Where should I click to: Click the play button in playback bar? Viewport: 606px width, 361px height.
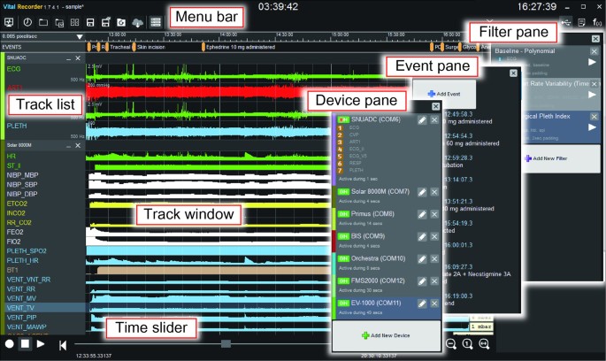(x=41, y=343)
